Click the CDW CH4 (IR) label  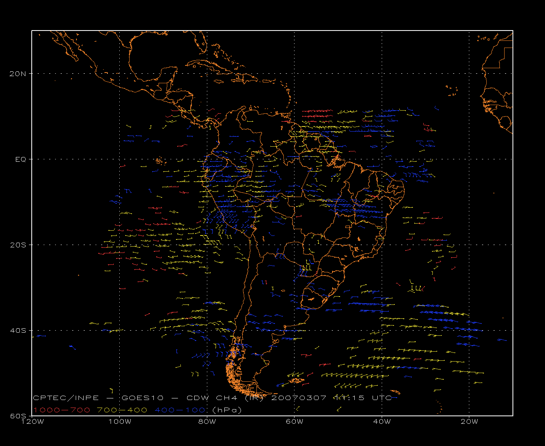[x=225, y=398]
